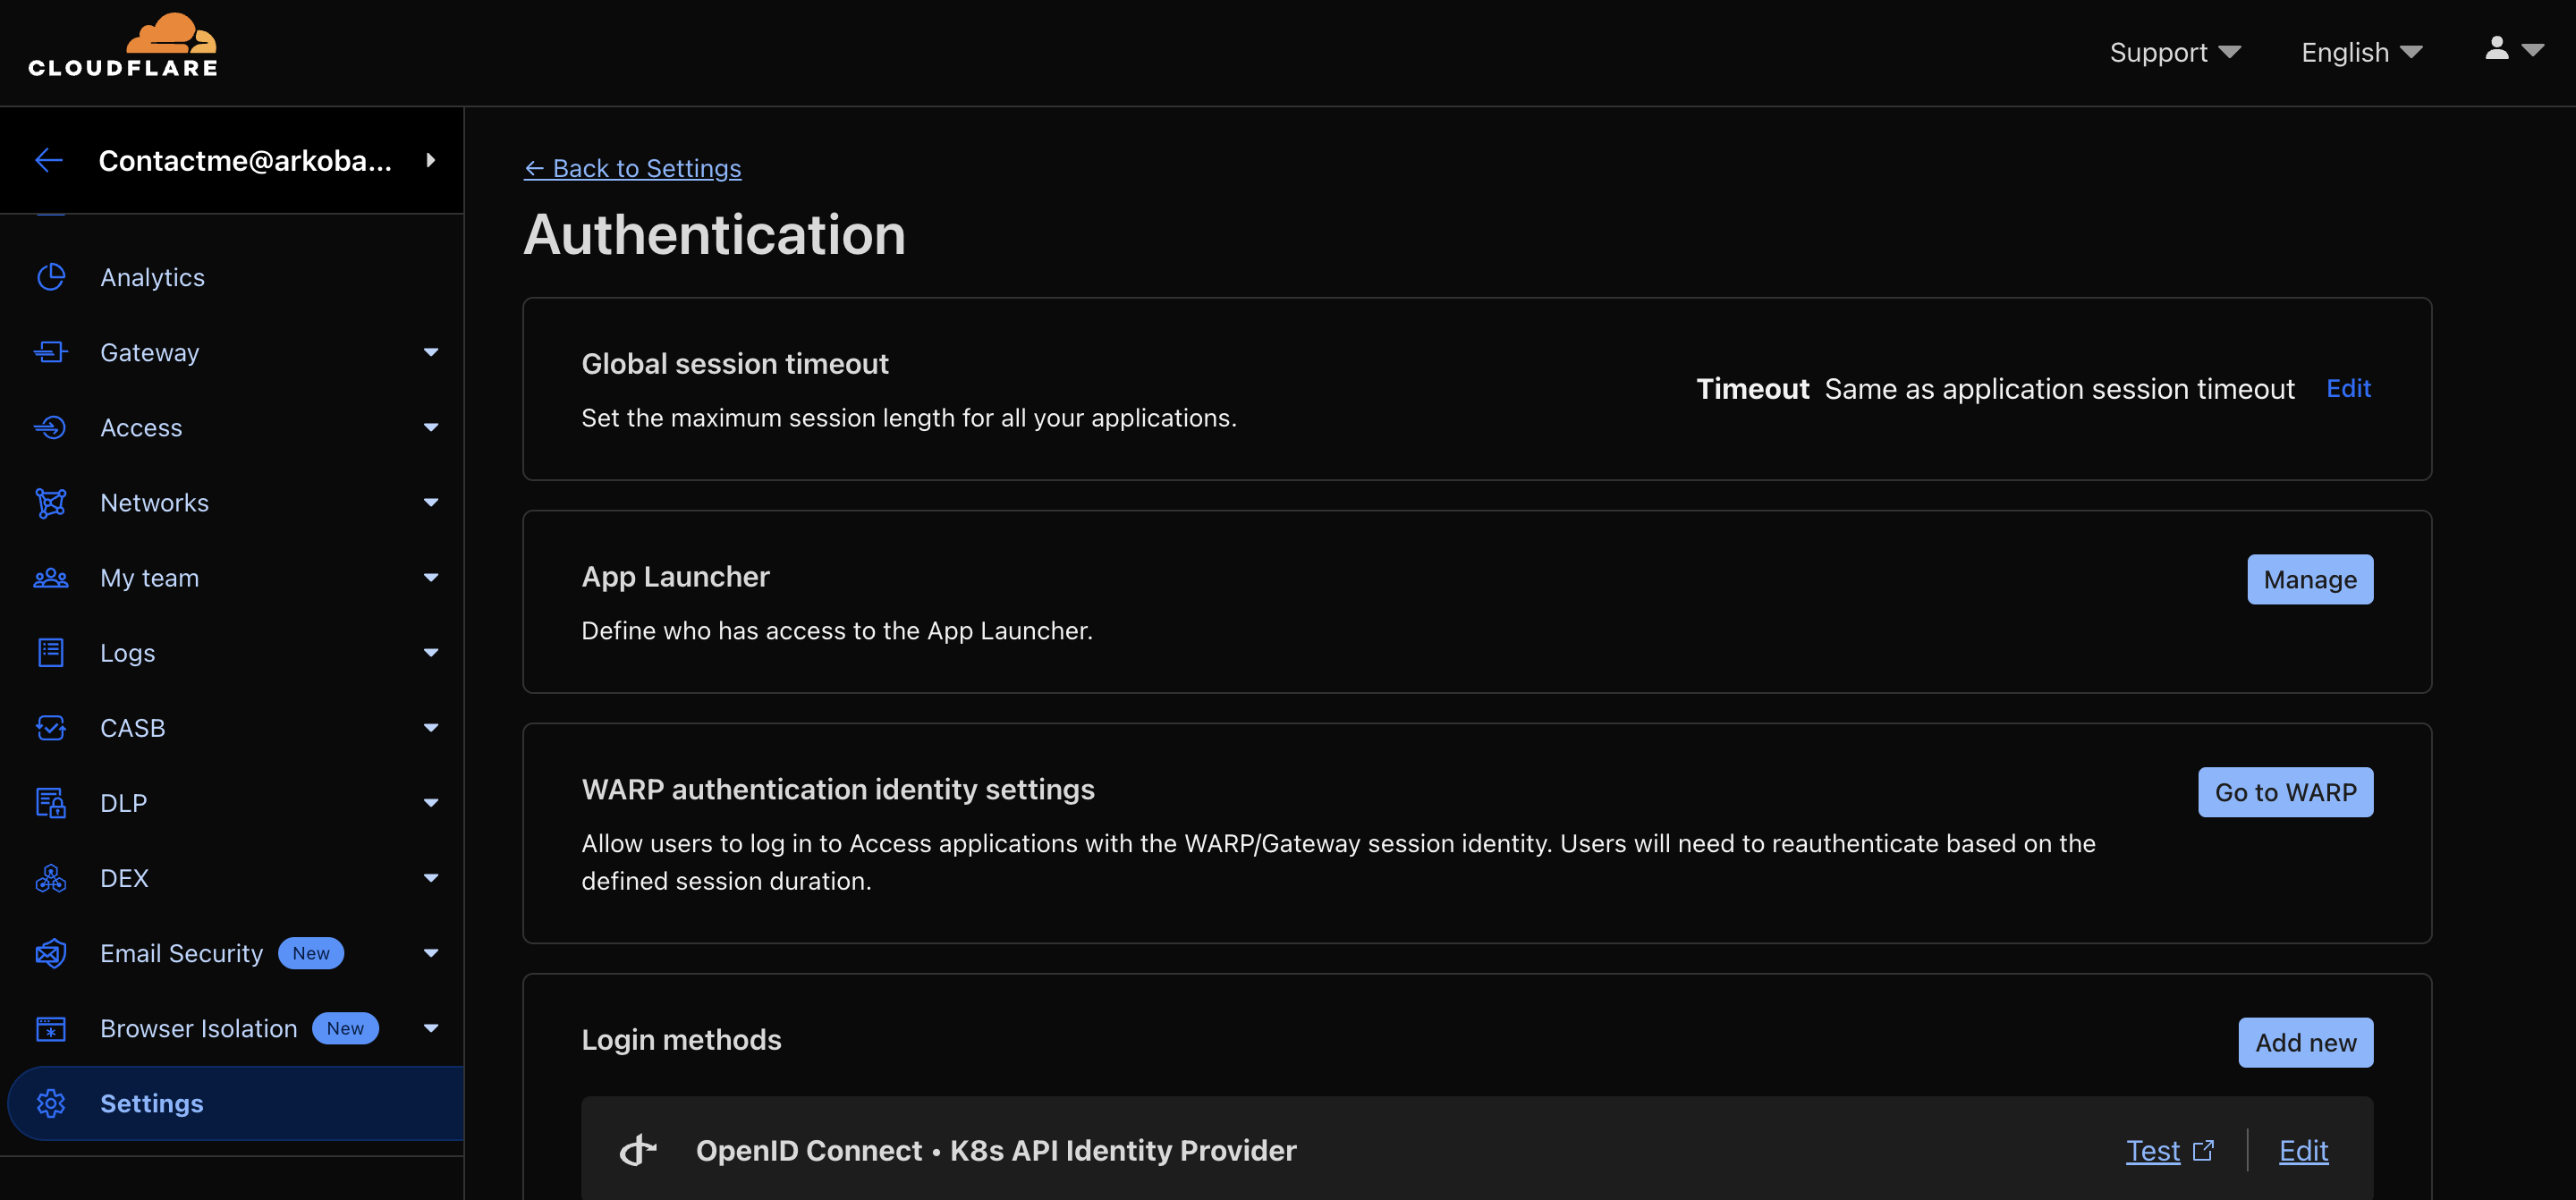Select the Networks icon
Image resolution: width=2576 pixels, height=1200 pixels.
pos(51,502)
